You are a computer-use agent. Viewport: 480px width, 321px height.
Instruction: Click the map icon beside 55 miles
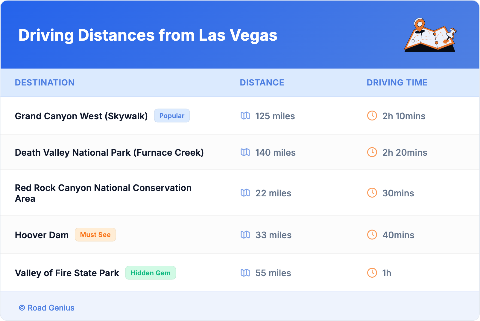click(x=245, y=273)
